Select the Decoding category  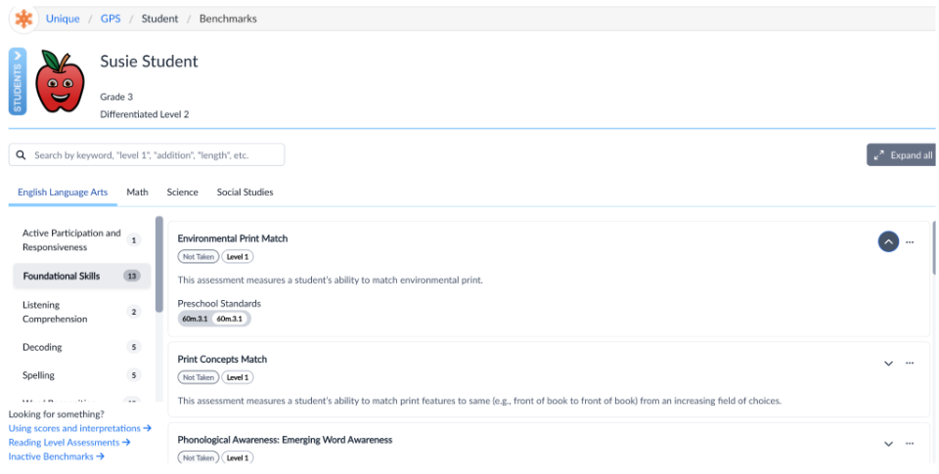(x=42, y=347)
